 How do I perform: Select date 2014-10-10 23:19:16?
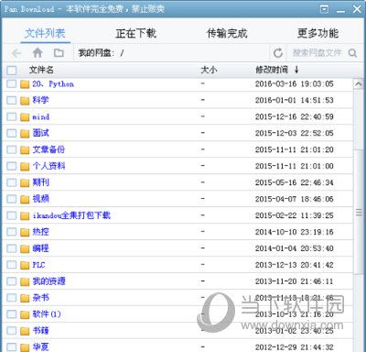tap(295, 232)
